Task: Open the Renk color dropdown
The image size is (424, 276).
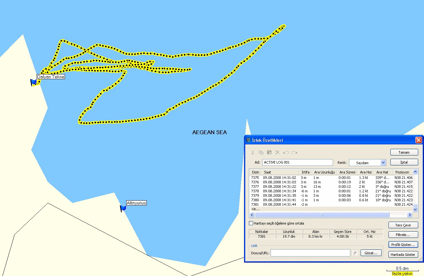Action: click(383, 163)
